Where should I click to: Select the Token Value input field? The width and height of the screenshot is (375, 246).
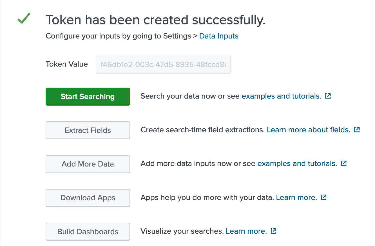click(163, 65)
